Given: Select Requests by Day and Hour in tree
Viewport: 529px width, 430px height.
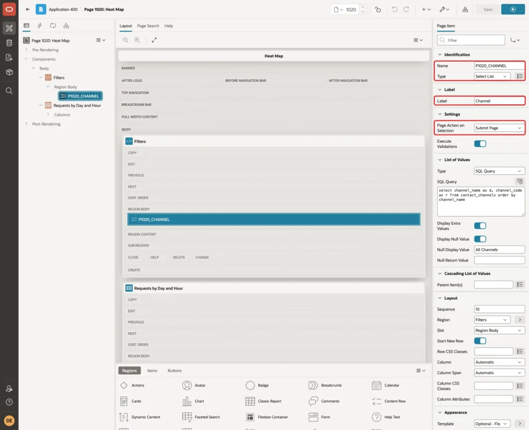Looking at the screenshot, I should pos(77,105).
